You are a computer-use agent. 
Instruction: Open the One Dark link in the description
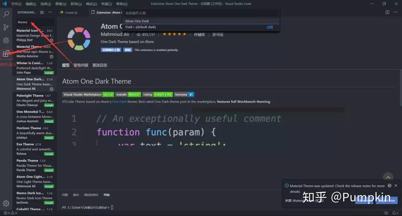pyautogui.click(x=119, y=101)
